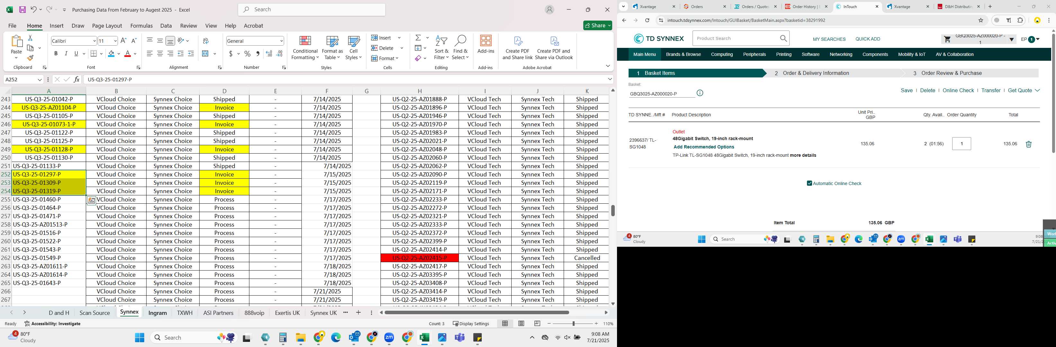Bookmark the InTouch page with star icon
Image resolution: width=1056 pixels, height=347 pixels.
pyautogui.click(x=980, y=20)
